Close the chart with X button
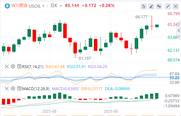 (176, 6)
